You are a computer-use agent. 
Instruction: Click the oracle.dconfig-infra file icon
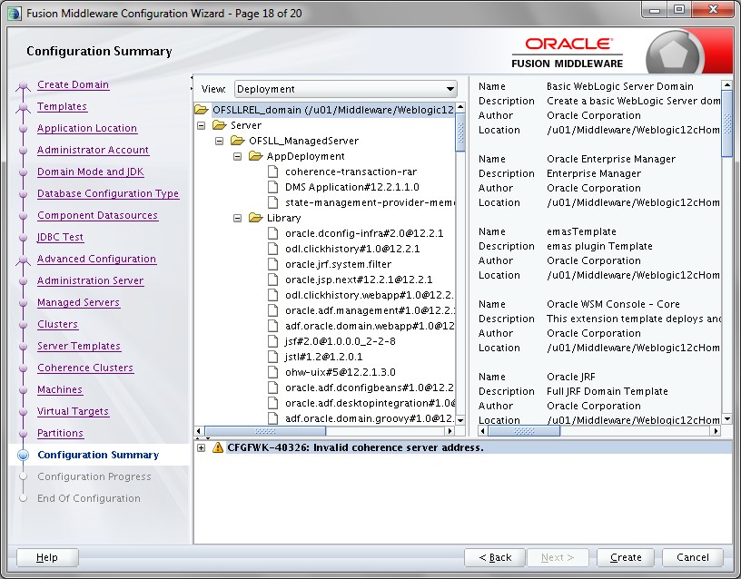click(x=272, y=233)
